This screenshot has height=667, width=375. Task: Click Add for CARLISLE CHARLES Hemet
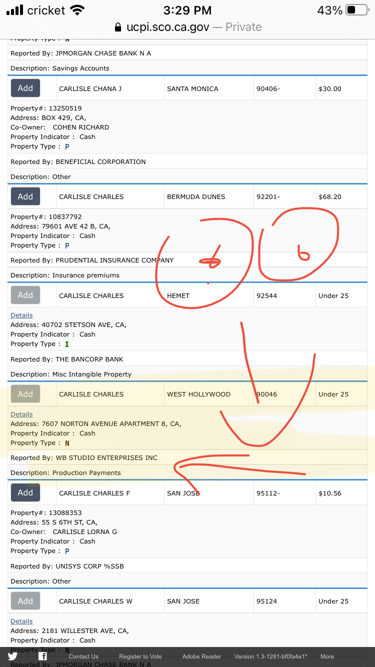coord(25,295)
